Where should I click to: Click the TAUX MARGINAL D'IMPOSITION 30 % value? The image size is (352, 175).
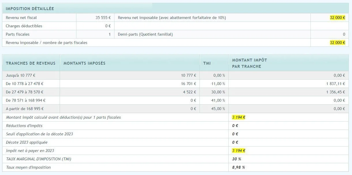coord(236,159)
